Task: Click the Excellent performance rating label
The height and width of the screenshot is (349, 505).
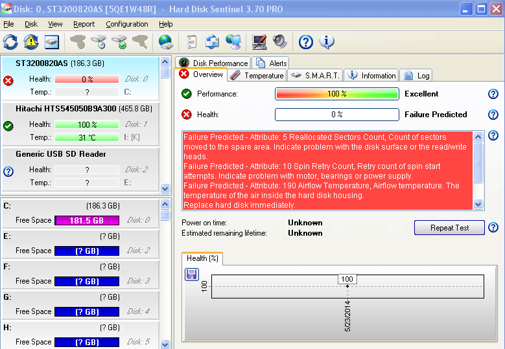Action: [421, 94]
